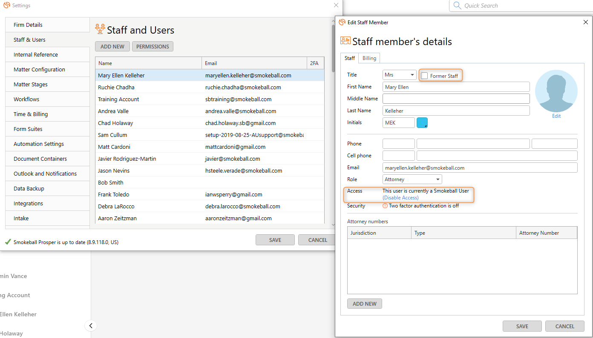Click the Staff and Users heading icon
The height and width of the screenshot is (338, 593).
click(x=100, y=29)
